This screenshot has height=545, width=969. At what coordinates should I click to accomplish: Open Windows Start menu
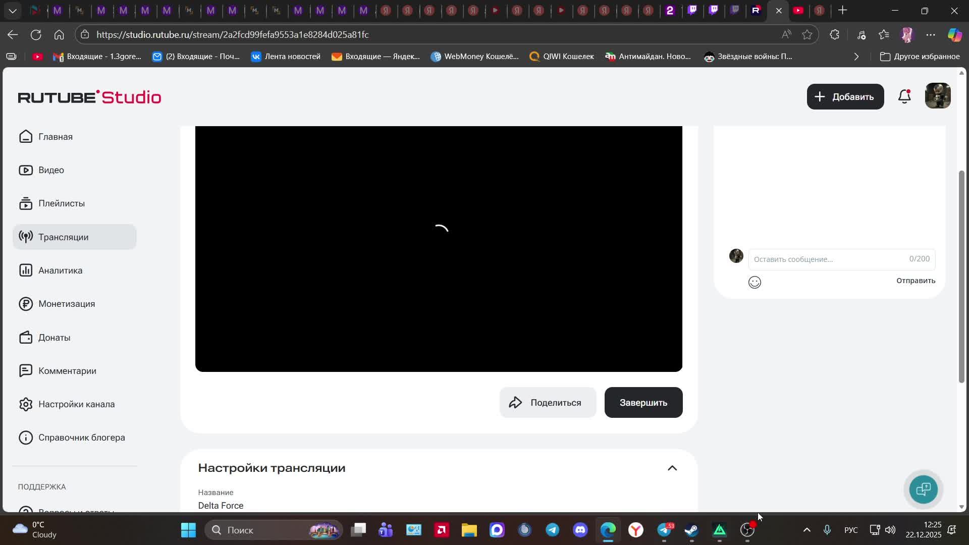click(x=188, y=530)
